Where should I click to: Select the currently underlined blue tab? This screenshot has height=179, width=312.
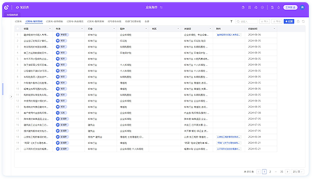tap(34, 21)
